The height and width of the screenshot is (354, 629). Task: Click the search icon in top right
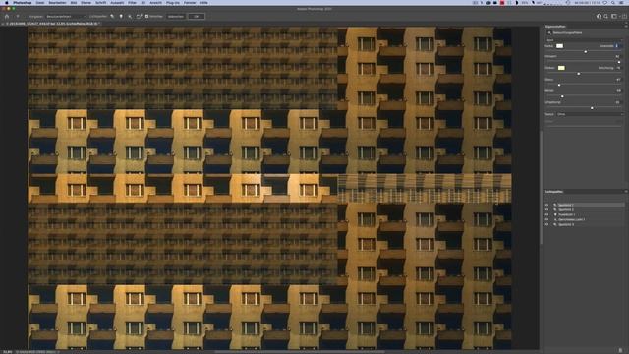pos(606,17)
